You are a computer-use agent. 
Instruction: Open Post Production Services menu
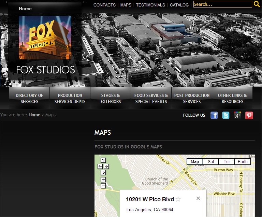192,98
